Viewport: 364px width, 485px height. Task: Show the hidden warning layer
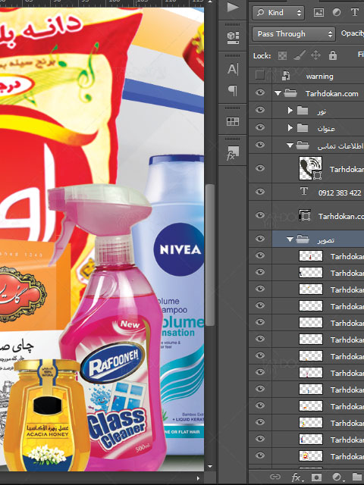pos(259,75)
